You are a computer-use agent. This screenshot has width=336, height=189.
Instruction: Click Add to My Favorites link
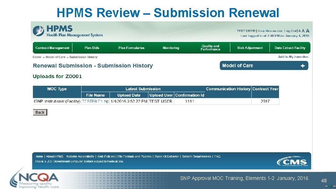[293, 57]
